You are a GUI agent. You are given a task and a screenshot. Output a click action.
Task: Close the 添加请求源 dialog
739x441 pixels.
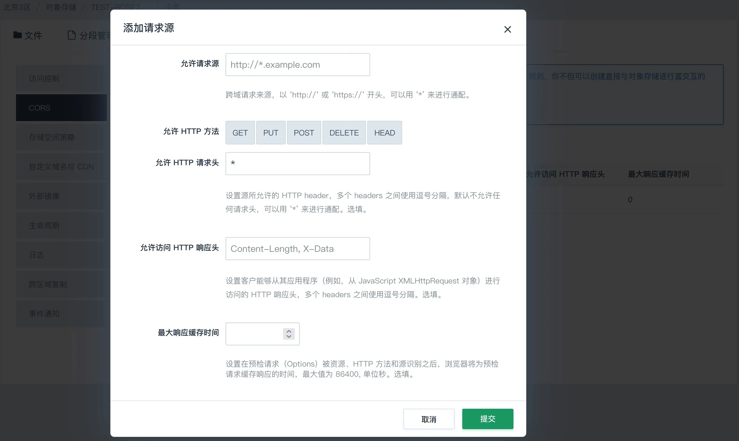(x=507, y=29)
